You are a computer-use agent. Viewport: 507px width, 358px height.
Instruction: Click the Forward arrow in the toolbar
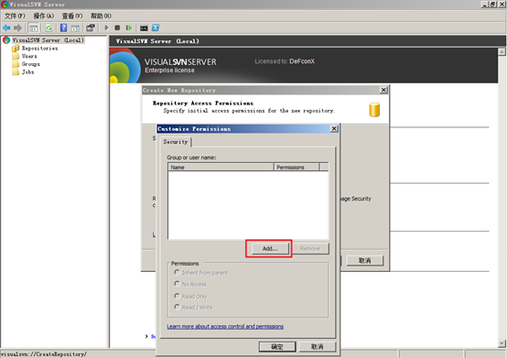[17, 28]
